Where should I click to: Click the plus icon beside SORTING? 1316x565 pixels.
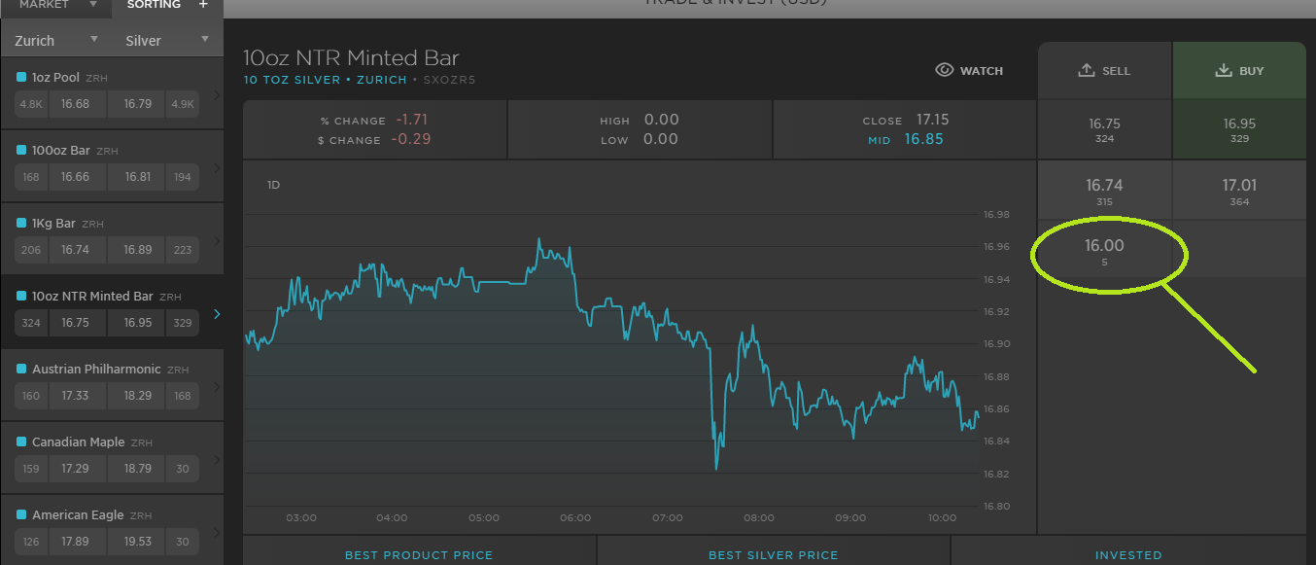pos(203,5)
